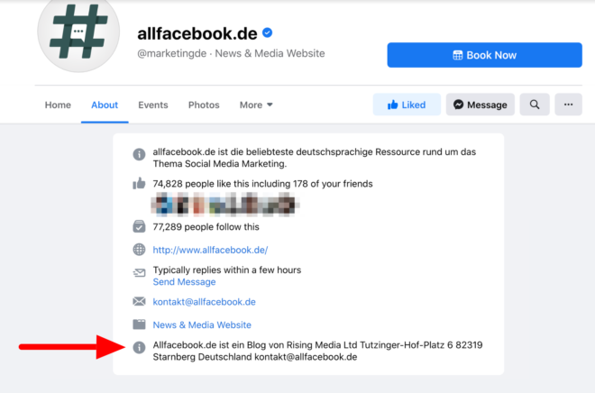595x393 pixels.
Task: Click the info icon beside the Impressum text
Action: point(139,347)
